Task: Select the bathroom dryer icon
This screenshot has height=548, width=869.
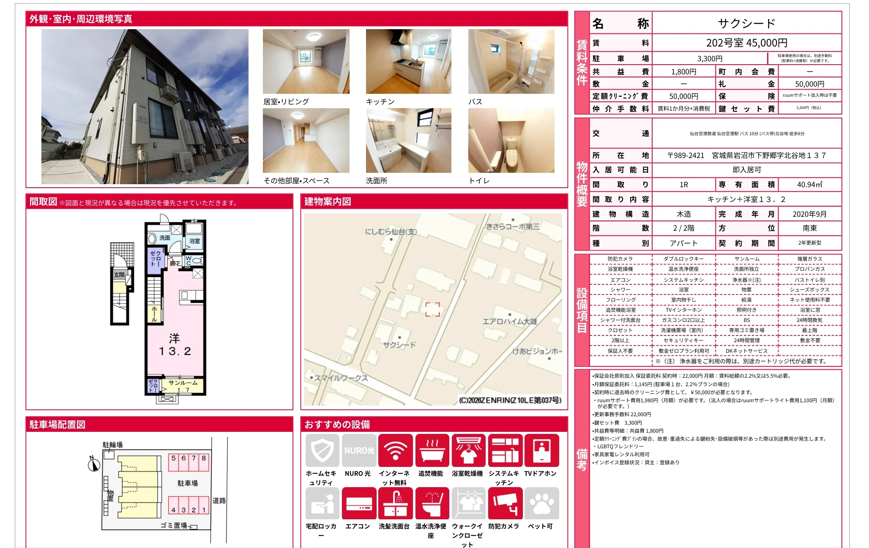Action: tap(468, 450)
